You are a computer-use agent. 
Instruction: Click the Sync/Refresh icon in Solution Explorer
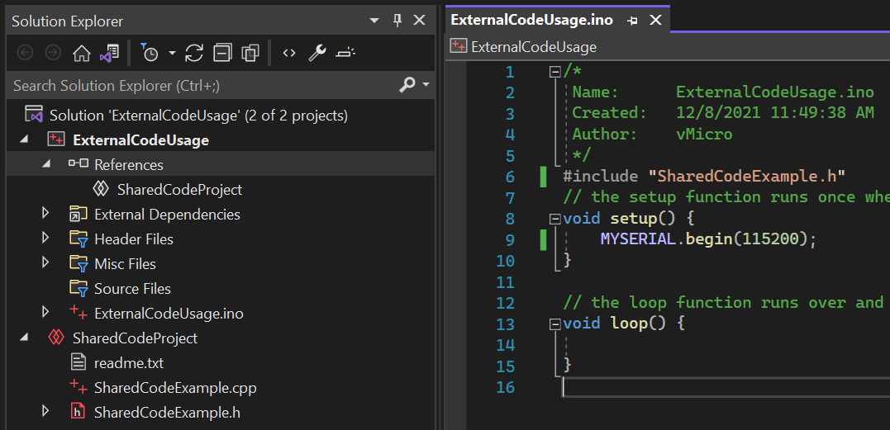coord(194,54)
